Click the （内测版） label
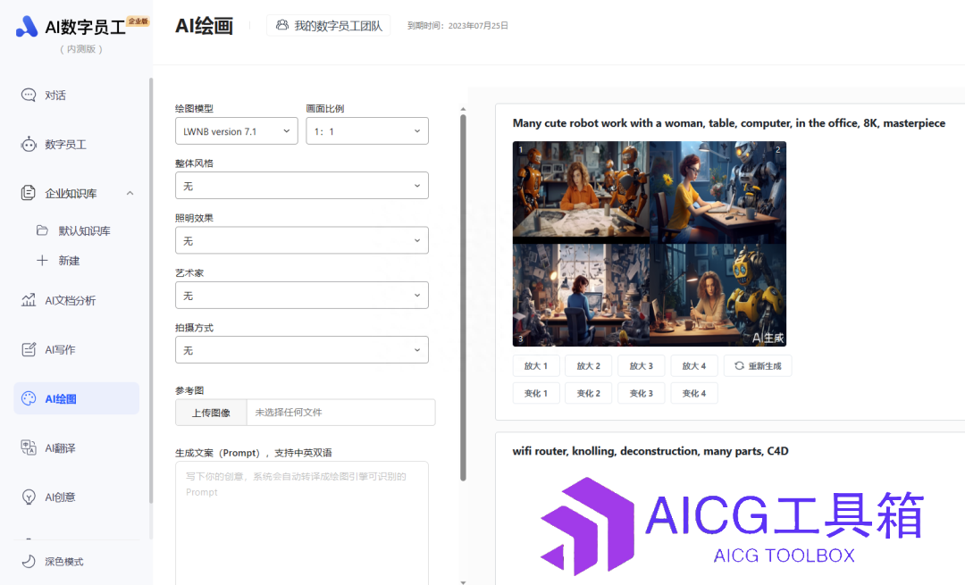This screenshot has width=965, height=585. pos(81,49)
